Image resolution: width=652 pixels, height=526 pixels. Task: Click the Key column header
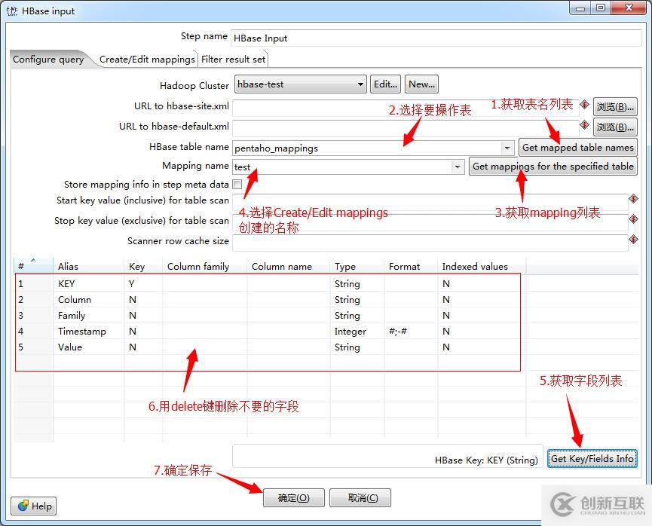(x=143, y=266)
